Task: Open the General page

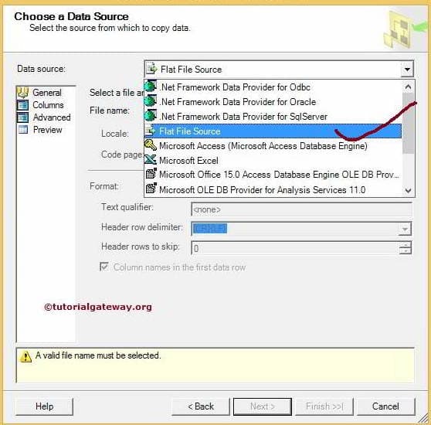Action: [46, 93]
